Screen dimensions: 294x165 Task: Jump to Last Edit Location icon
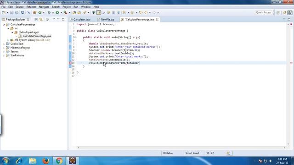(x=141, y=12)
